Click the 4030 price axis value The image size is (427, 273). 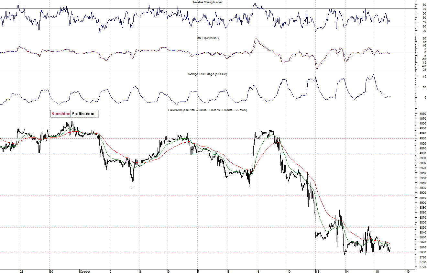tap(422, 138)
